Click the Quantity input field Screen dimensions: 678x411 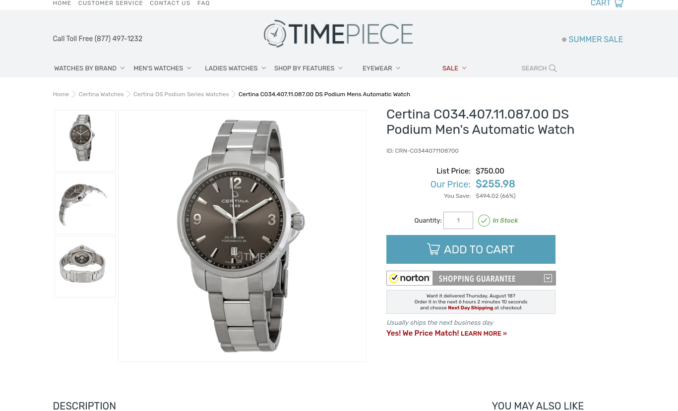458,221
